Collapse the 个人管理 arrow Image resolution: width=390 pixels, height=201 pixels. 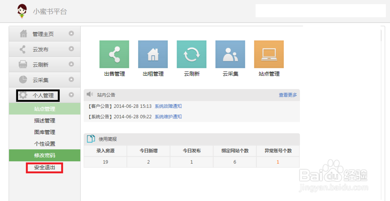pos(71,95)
